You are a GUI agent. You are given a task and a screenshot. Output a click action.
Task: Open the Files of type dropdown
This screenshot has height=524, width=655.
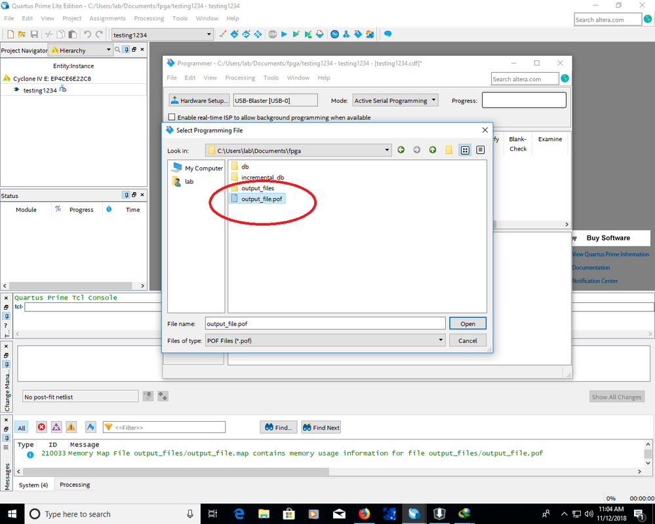441,340
